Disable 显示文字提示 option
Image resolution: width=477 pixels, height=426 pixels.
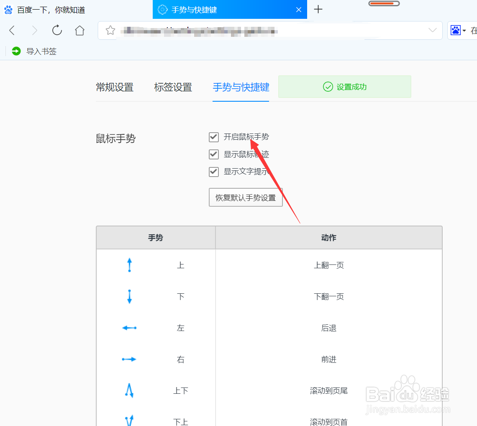214,172
